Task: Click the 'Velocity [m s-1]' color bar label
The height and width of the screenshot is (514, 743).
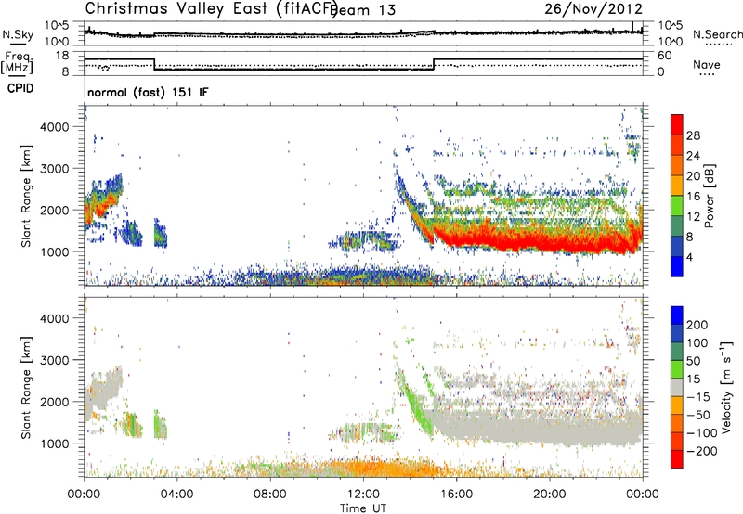Action: click(726, 388)
